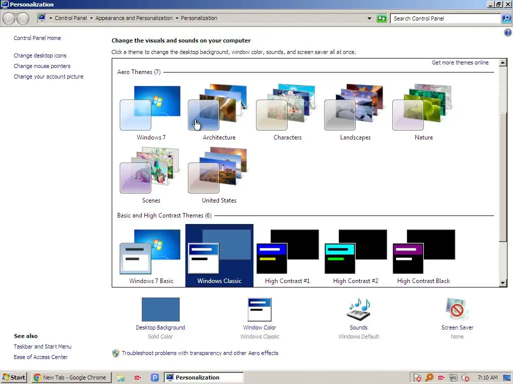Viewport: 513px width, 384px height.
Task: Click the Personalization taskbar button
Action: [x=203, y=377]
